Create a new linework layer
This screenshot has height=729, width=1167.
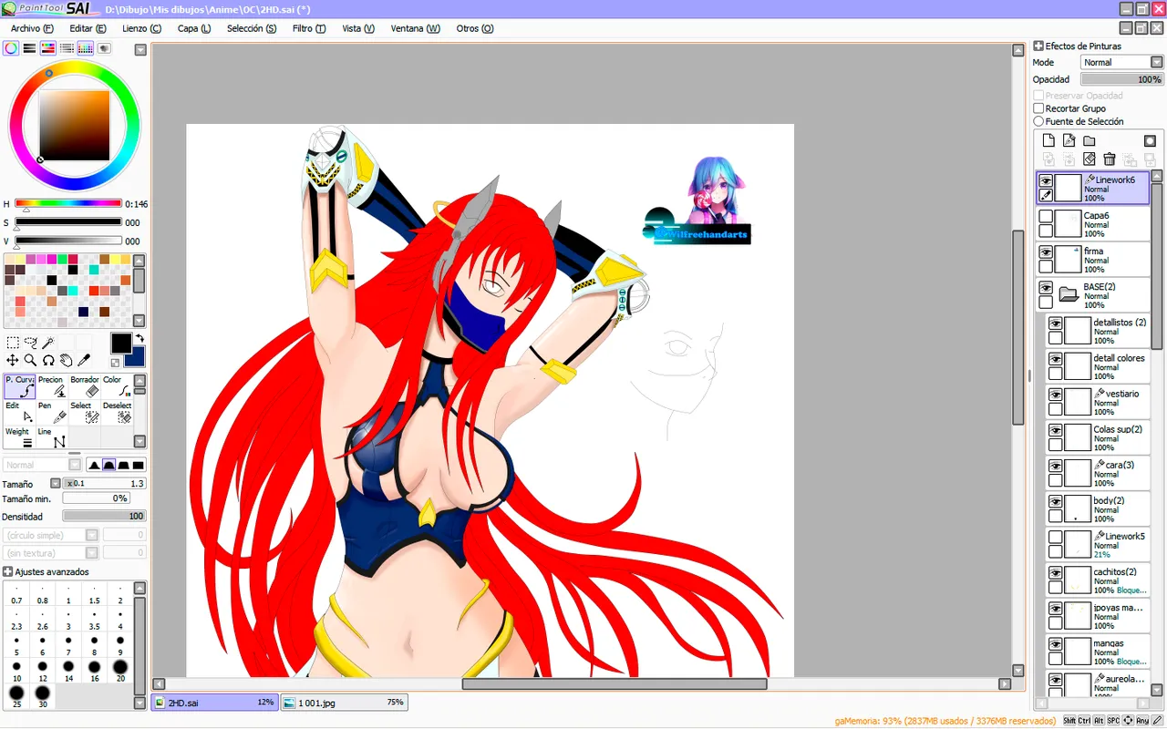click(x=1069, y=140)
